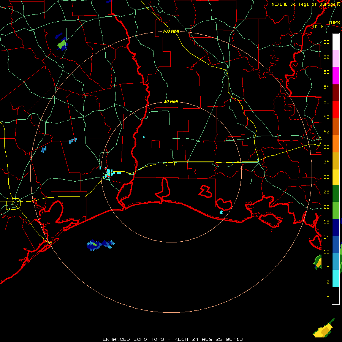
Task: Click the '50 NMI' range ring label
Action: pos(171,101)
